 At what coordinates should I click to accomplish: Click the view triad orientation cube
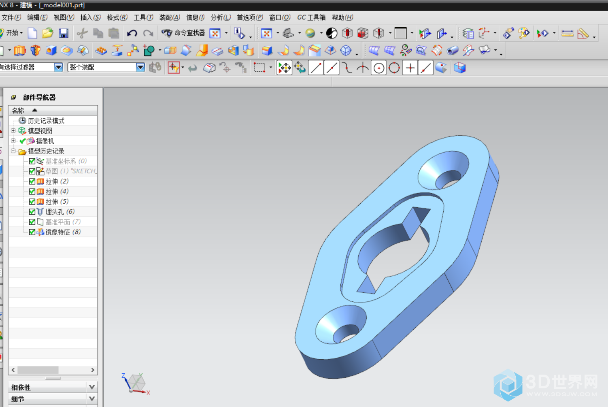pos(136,383)
